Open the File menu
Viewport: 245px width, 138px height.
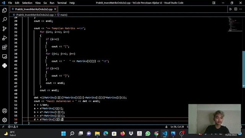tap(10, 3)
